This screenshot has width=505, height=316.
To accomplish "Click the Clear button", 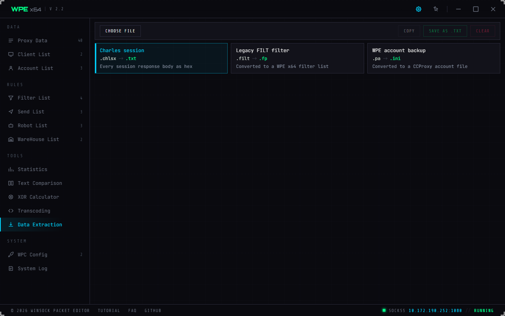I will [x=483, y=31].
